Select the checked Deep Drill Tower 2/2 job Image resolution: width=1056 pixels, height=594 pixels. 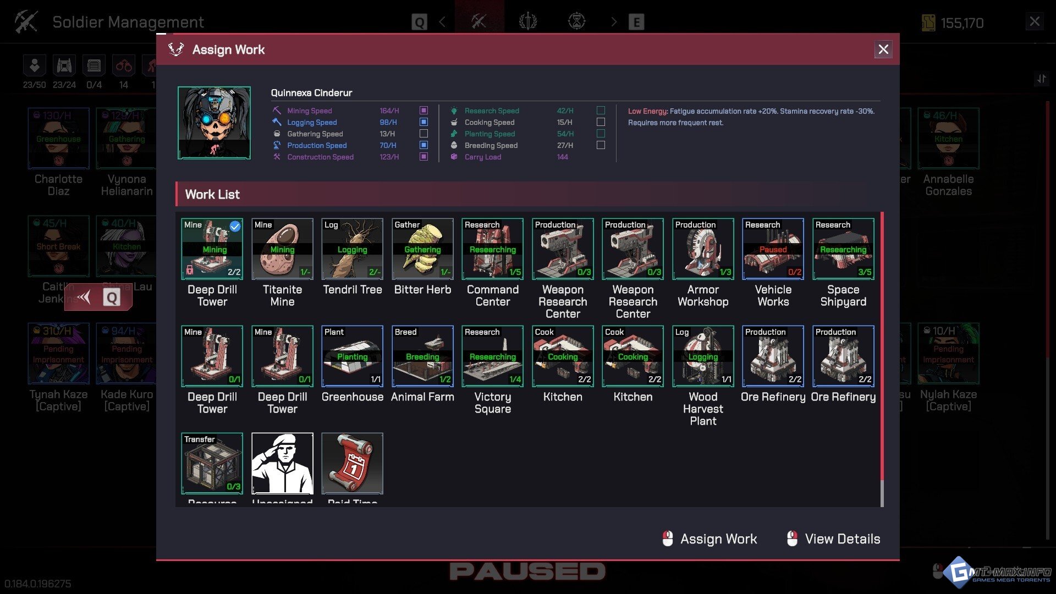[x=212, y=249]
